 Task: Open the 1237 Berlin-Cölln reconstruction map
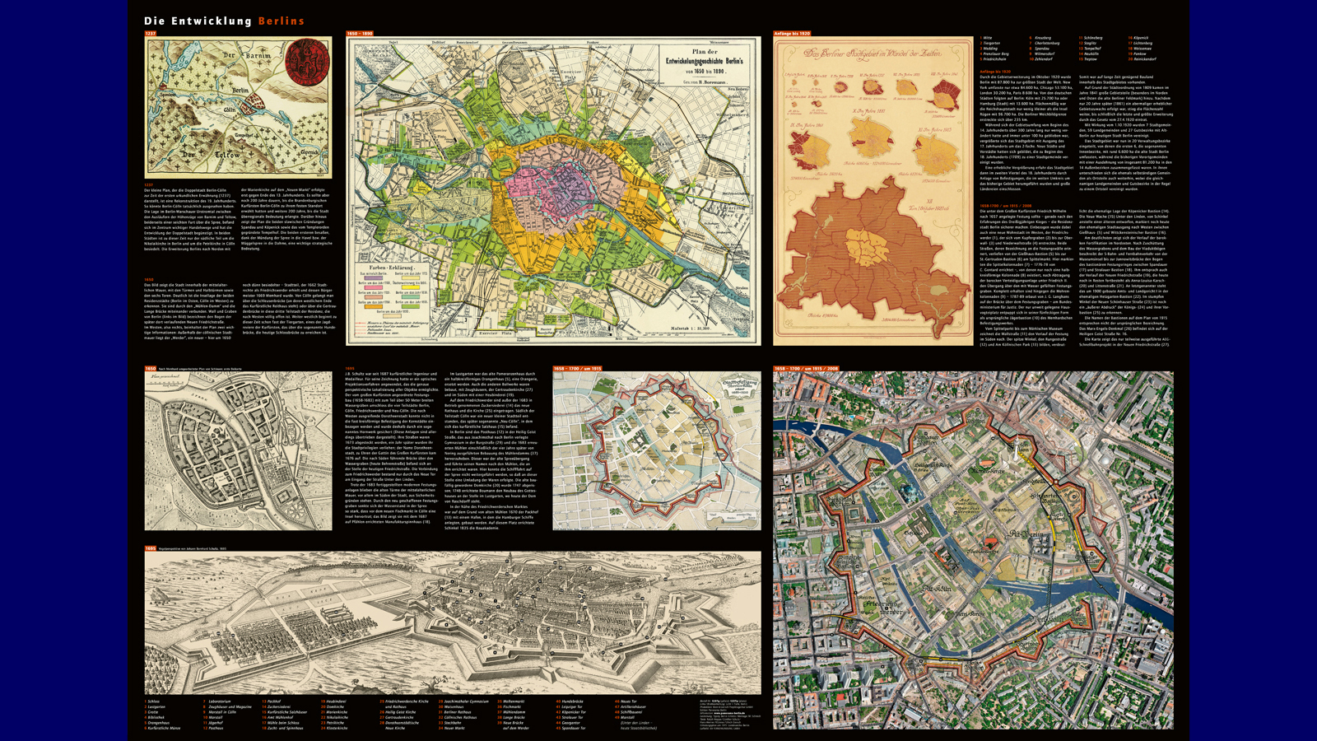click(239, 108)
